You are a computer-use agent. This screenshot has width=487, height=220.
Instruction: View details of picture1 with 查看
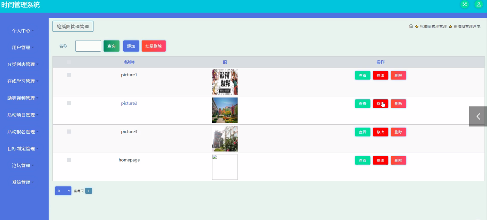(x=363, y=75)
